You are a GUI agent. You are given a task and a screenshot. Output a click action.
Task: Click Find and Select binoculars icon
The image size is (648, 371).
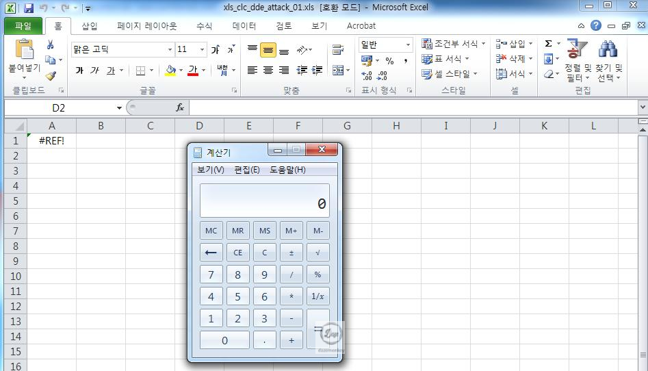(608, 49)
